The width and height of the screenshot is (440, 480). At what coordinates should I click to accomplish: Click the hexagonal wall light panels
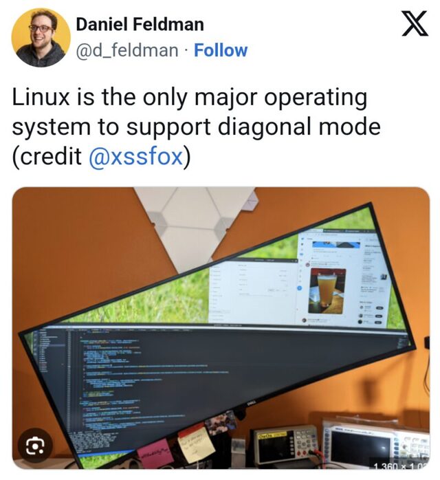click(195, 225)
